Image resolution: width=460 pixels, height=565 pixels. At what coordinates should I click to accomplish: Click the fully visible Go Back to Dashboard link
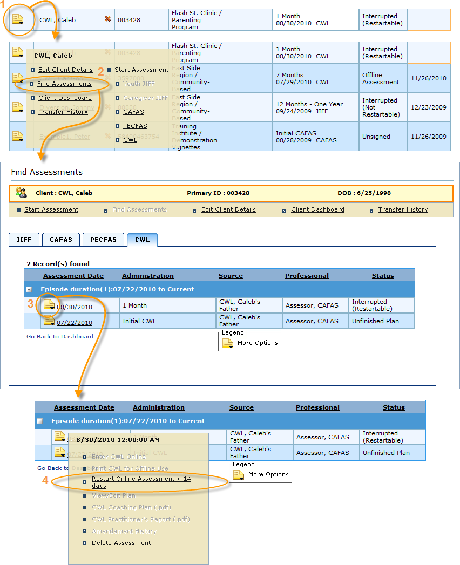(x=60, y=336)
